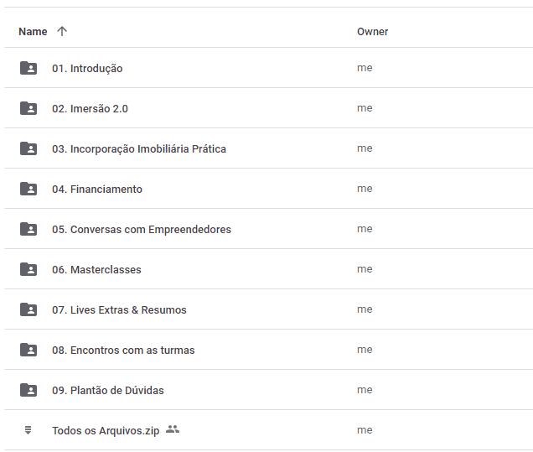Click the shared folder icon for 02. Imersão 2.0
The image size is (533, 452).
point(28,108)
